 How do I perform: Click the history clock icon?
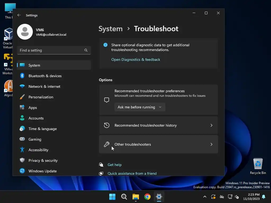click(107, 125)
